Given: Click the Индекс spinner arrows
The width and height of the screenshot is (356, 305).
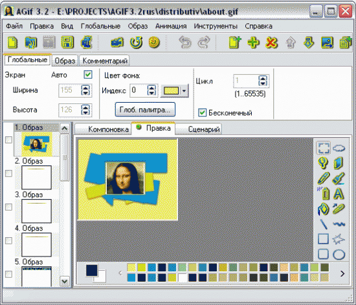Looking at the screenshot, I should 151,90.
